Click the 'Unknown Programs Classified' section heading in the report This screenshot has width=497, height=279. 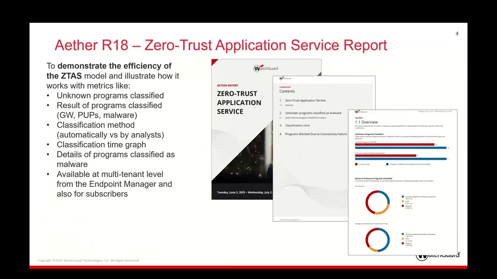(x=369, y=134)
